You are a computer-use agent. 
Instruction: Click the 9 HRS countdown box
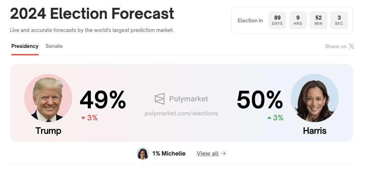tap(298, 20)
